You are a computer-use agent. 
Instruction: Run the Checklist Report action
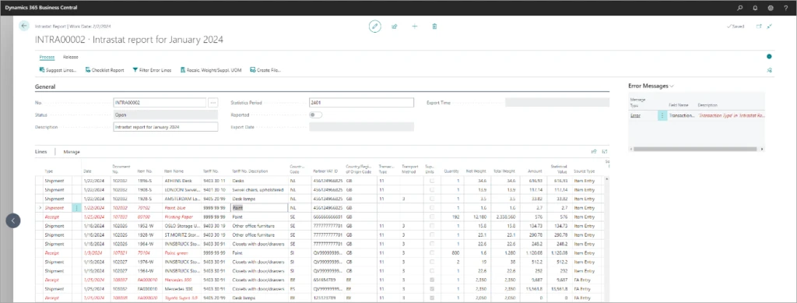[x=104, y=70]
